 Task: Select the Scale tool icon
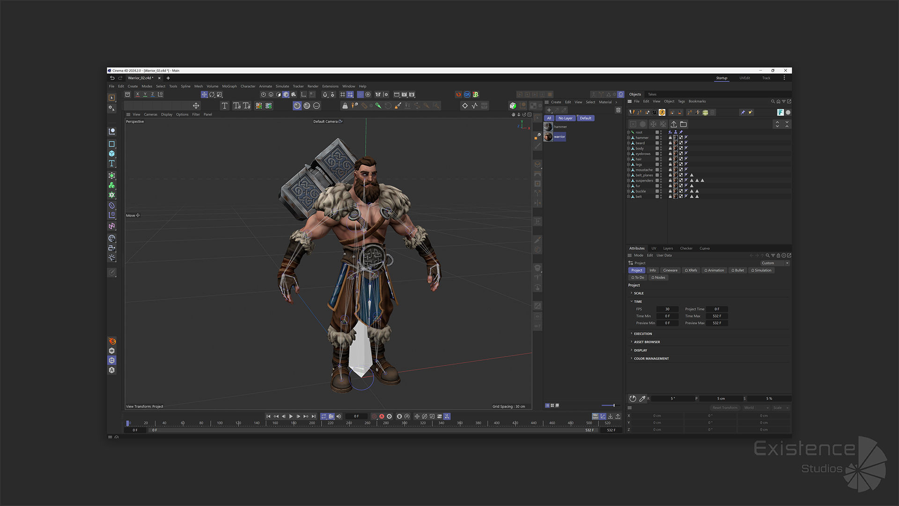click(219, 95)
